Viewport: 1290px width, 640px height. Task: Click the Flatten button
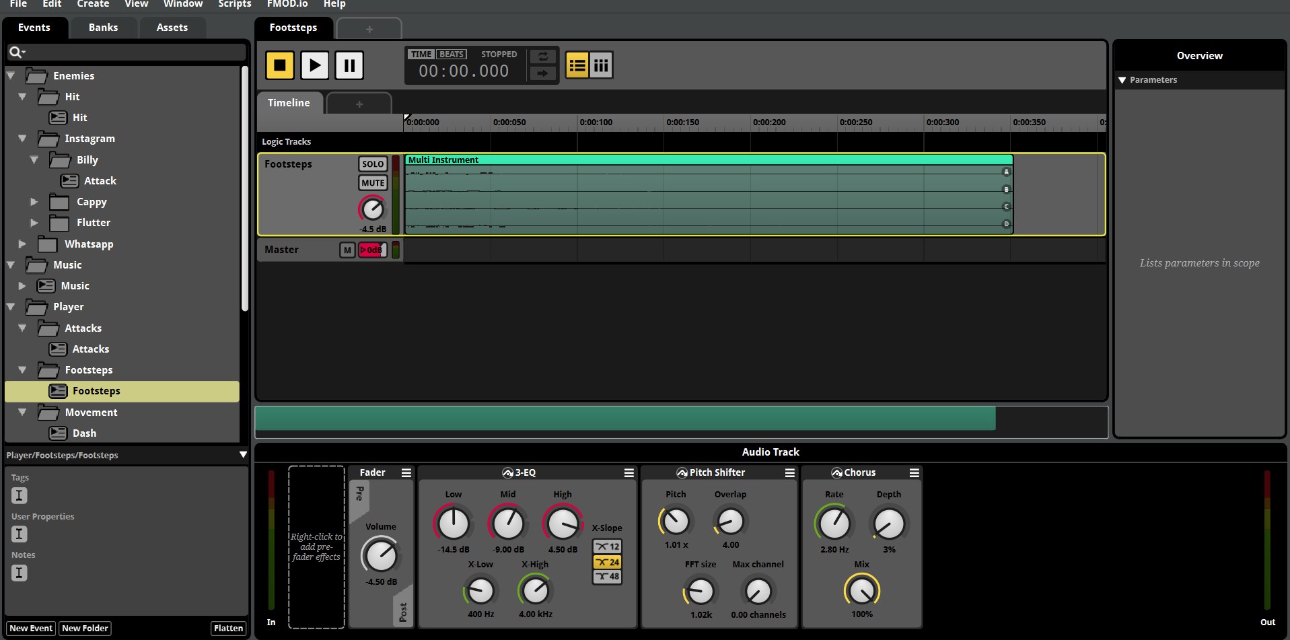point(228,629)
